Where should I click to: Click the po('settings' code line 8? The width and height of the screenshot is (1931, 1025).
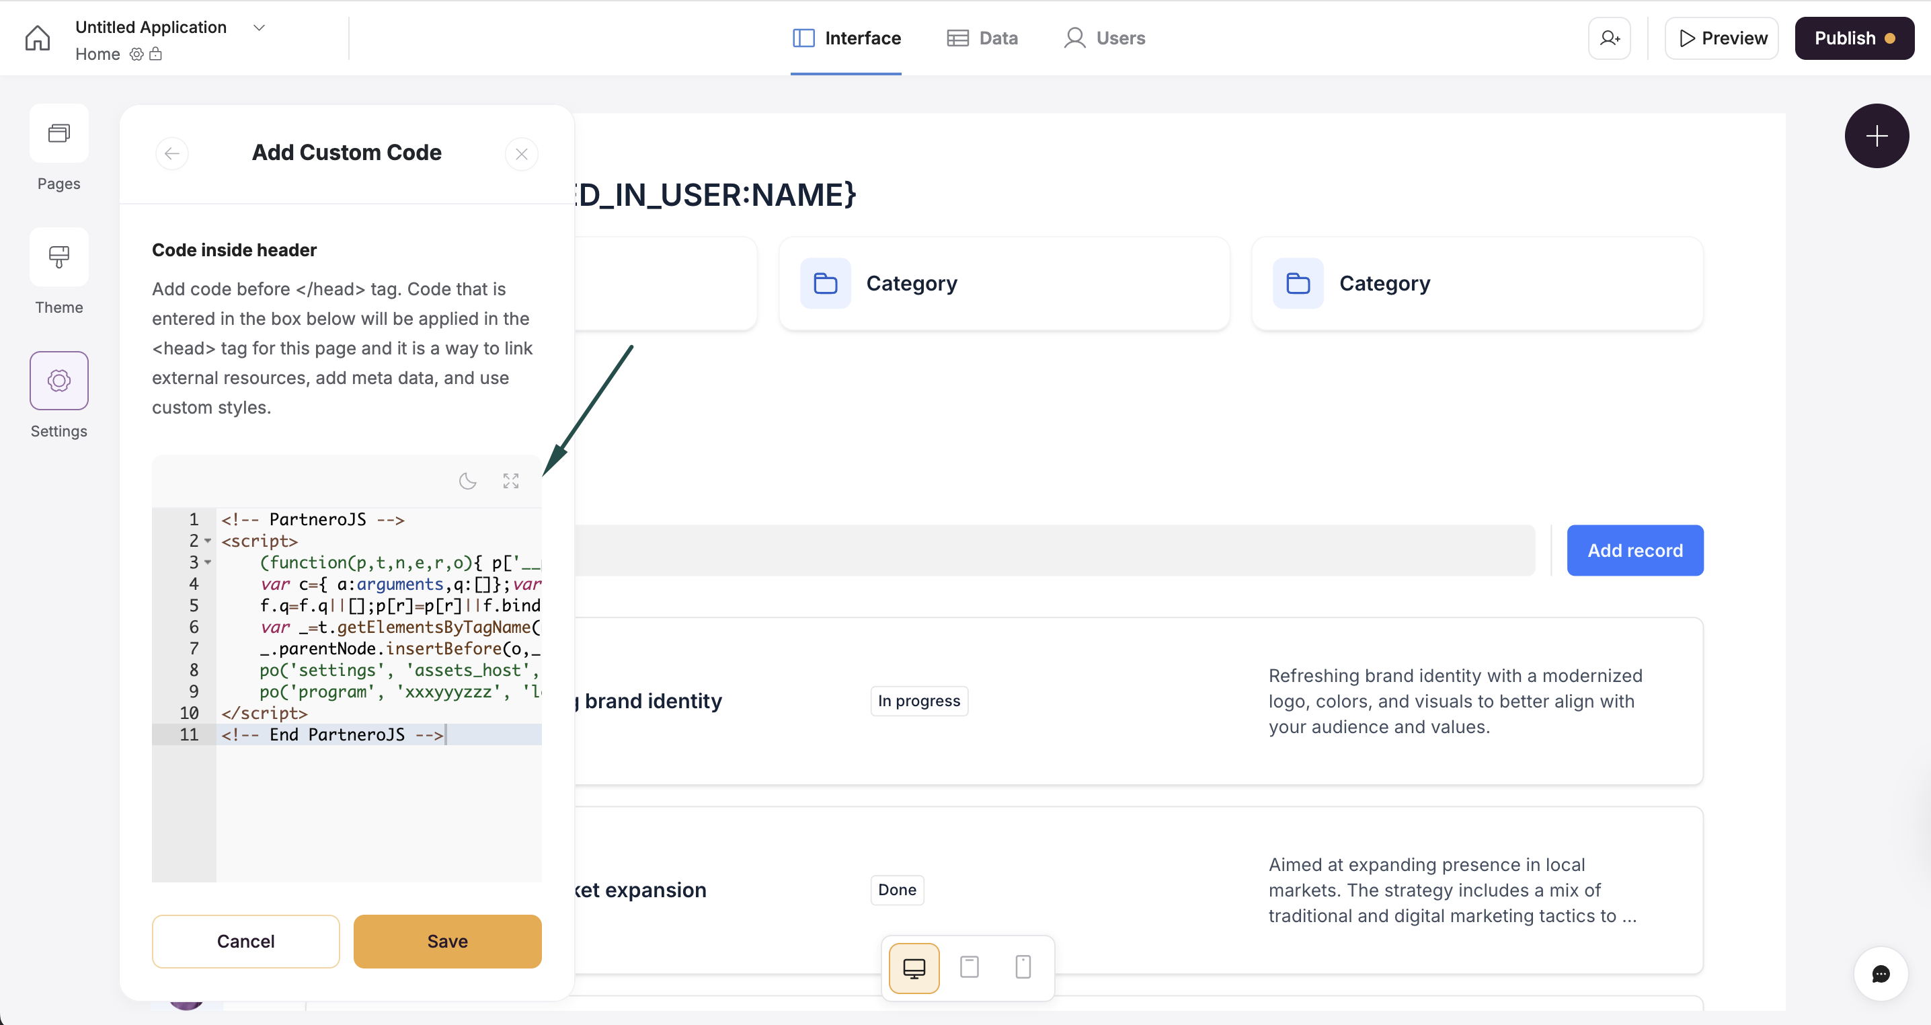(x=399, y=671)
